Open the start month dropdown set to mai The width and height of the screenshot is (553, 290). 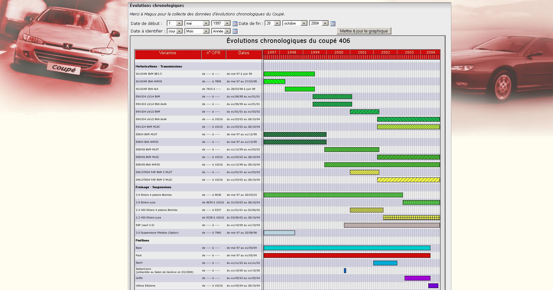tap(197, 23)
